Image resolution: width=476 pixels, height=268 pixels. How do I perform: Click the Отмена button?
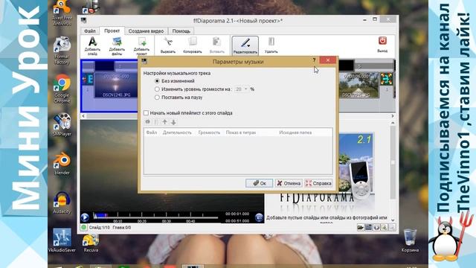tap(289, 183)
